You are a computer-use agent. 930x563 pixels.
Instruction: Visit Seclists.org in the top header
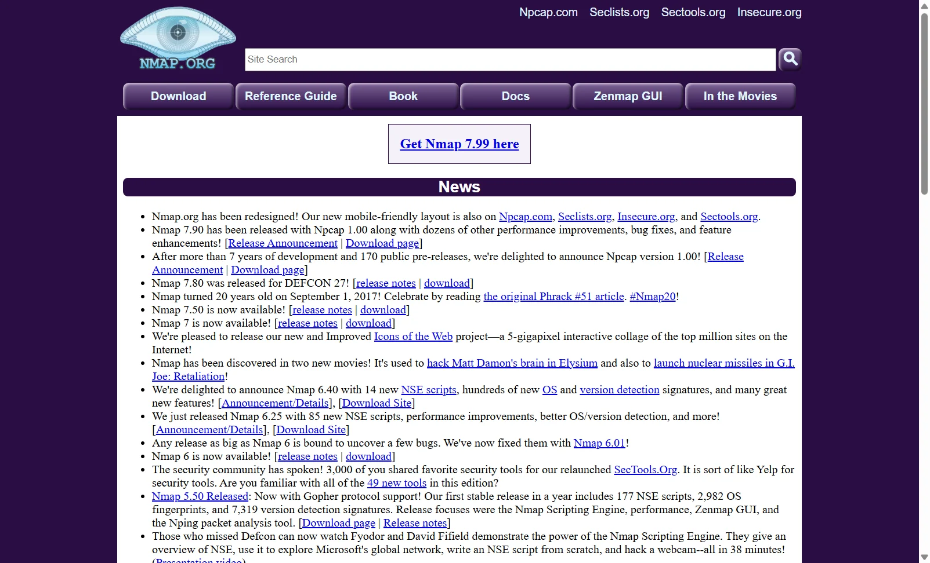pyautogui.click(x=619, y=12)
